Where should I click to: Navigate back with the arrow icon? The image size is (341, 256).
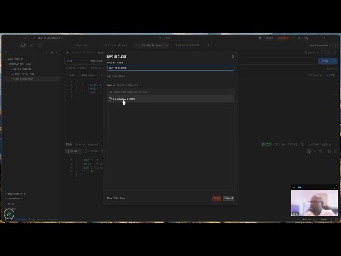click(x=13, y=38)
